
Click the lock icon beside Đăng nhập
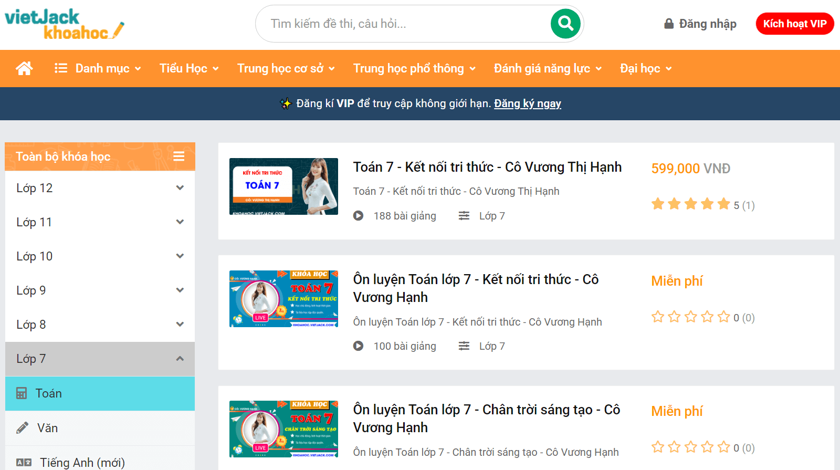tap(668, 24)
